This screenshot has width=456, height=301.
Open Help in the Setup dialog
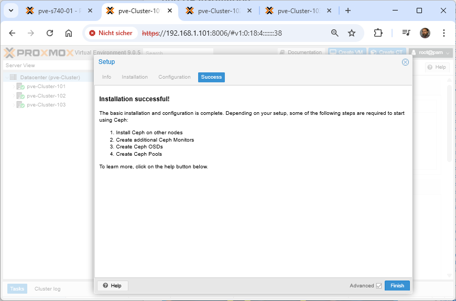[x=112, y=286]
